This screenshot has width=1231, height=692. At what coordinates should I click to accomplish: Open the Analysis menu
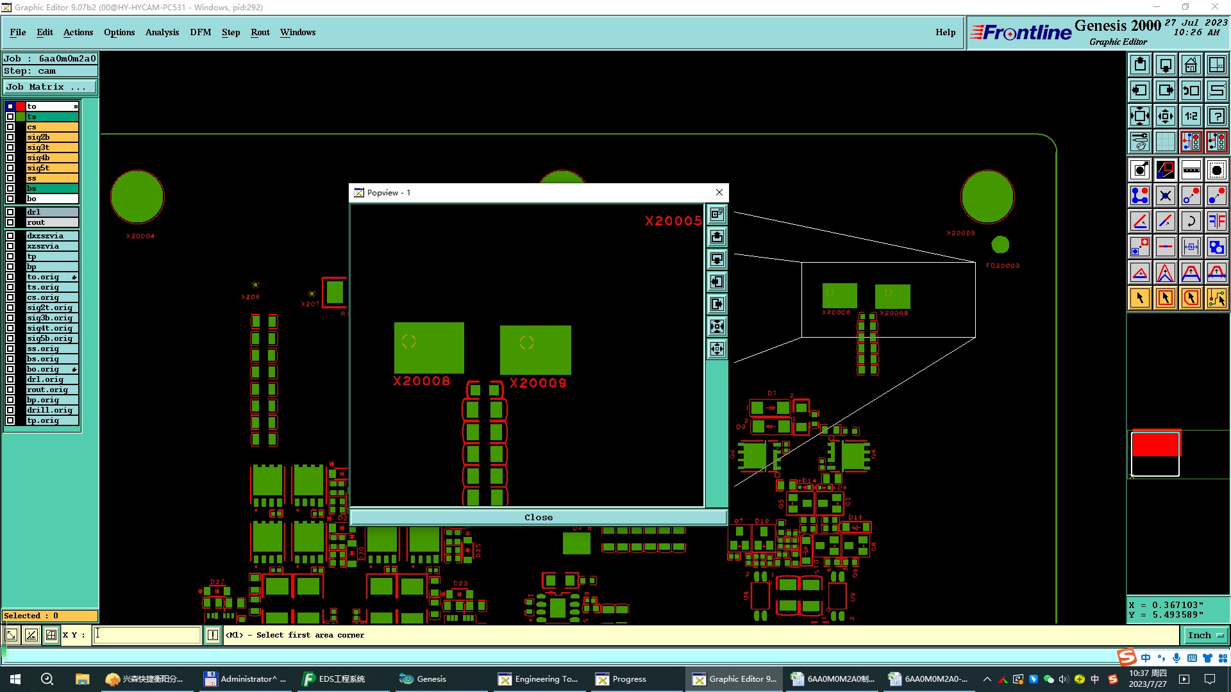[x=162, y=32]
